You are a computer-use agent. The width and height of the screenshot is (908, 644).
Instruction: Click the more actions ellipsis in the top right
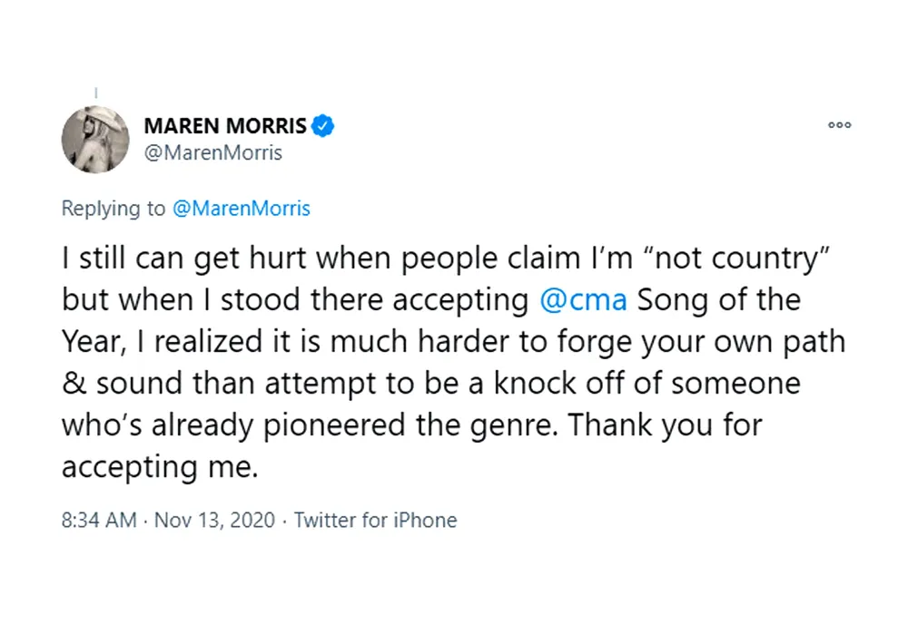[839, 125]
